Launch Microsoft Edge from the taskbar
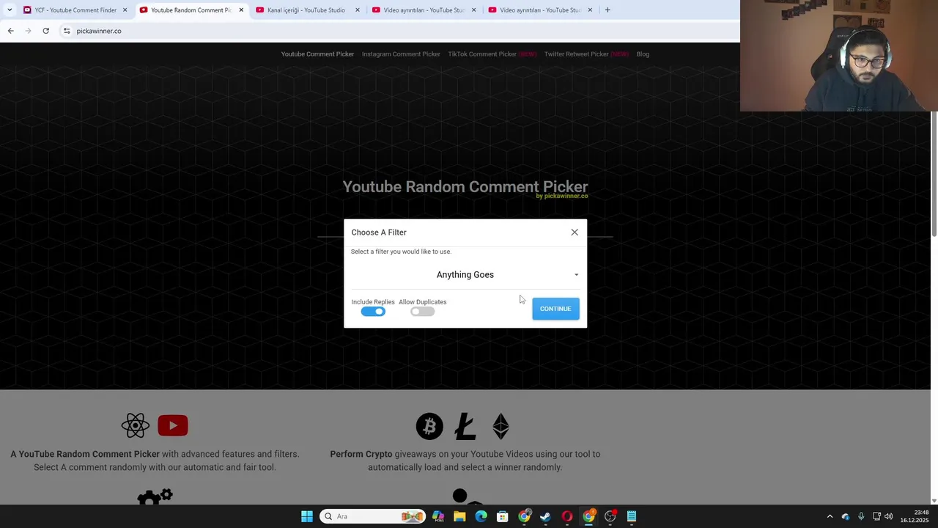The image size is (938, 528). tap(481, 516)
